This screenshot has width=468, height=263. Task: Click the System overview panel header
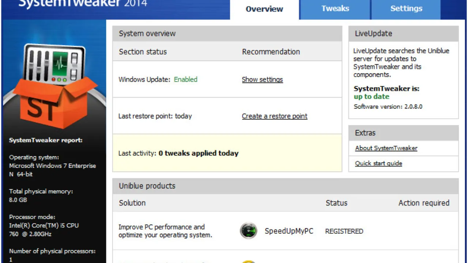[x=227, y=34]
